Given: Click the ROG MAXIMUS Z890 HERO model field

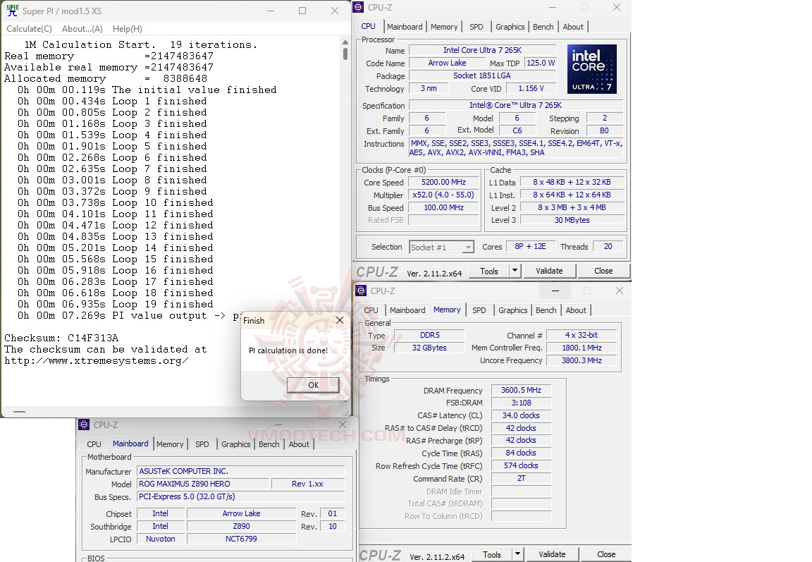Looking at the screenshot, I should pos(204,484).
